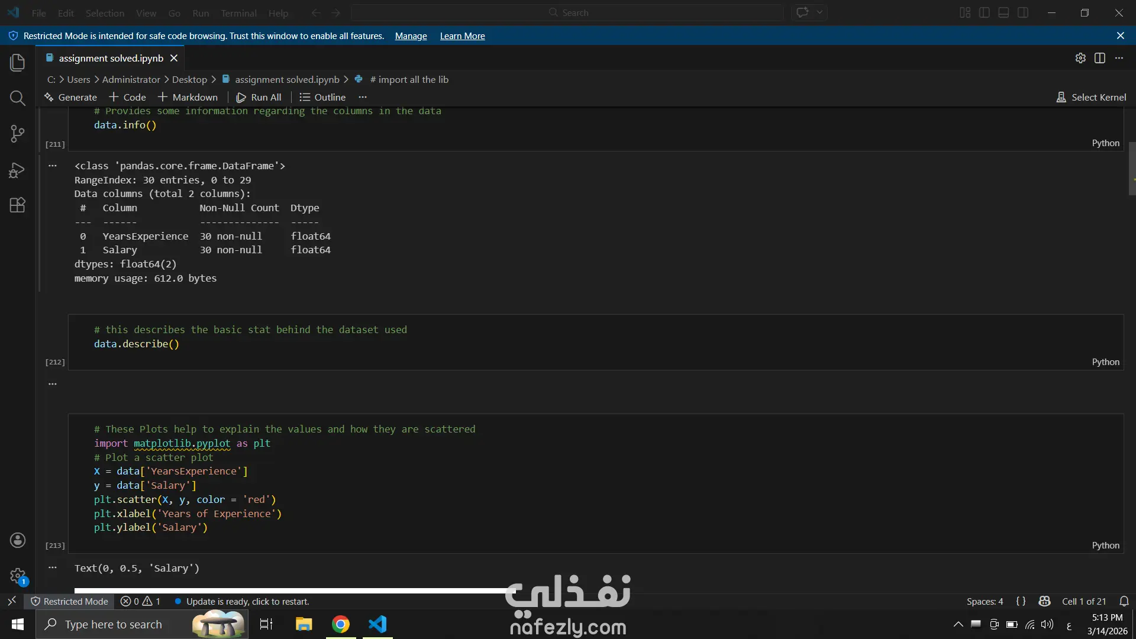Open the Extensions view
Image resolution: width=1136 pixels, height=639 pixels.
pos(17,205)
